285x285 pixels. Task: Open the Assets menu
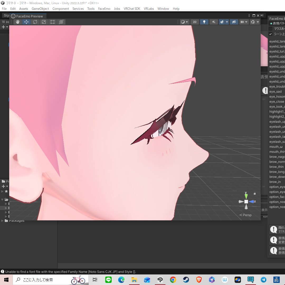pos(24,8)
